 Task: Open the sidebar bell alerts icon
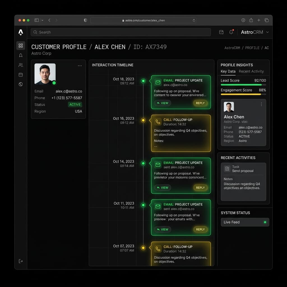tap(21, 55)
